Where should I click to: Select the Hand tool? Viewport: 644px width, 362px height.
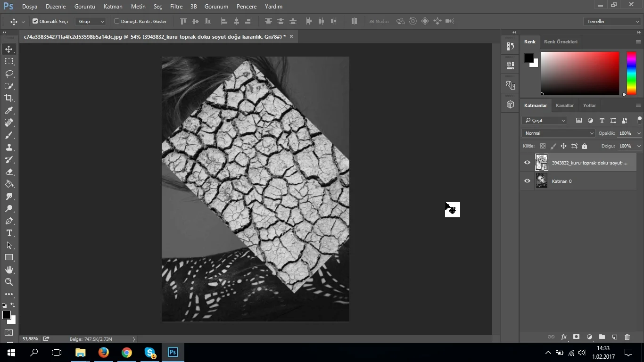point(9,270)
